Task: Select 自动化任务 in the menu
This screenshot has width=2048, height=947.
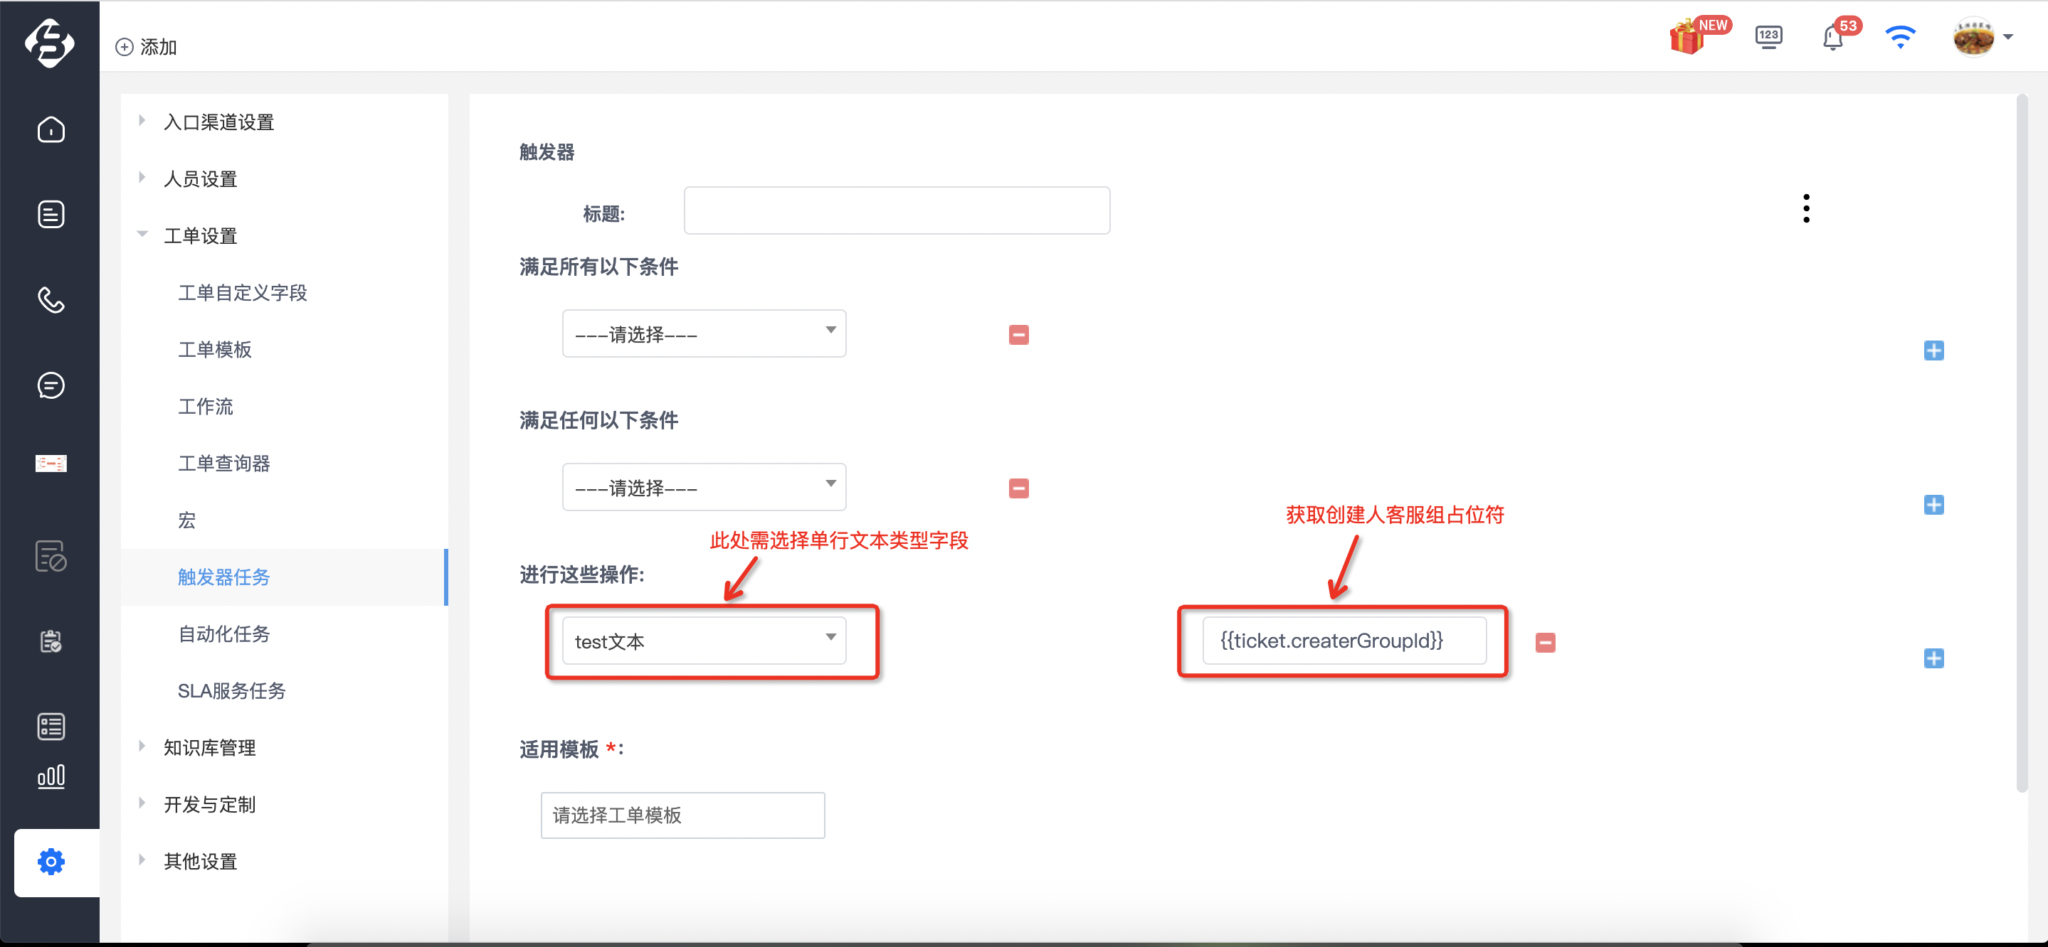Action: coord(223,634)
